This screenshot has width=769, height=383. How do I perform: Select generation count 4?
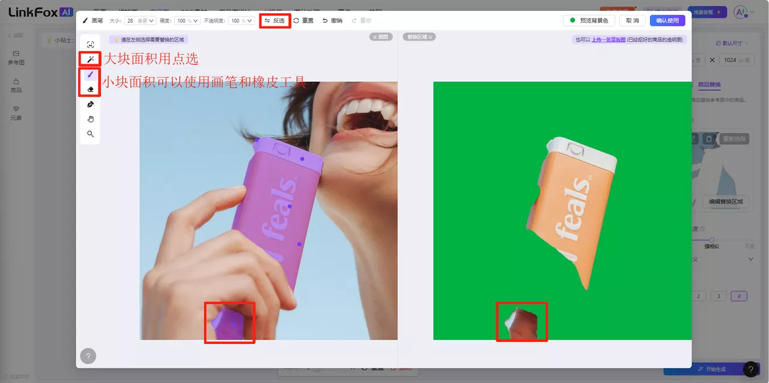pyautogui.click(x=739, y=296)
